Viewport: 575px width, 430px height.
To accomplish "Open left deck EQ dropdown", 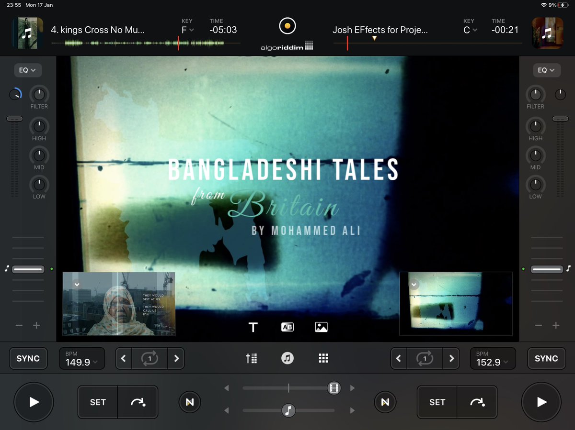I will pyautogui.click(x=27, y=70).
